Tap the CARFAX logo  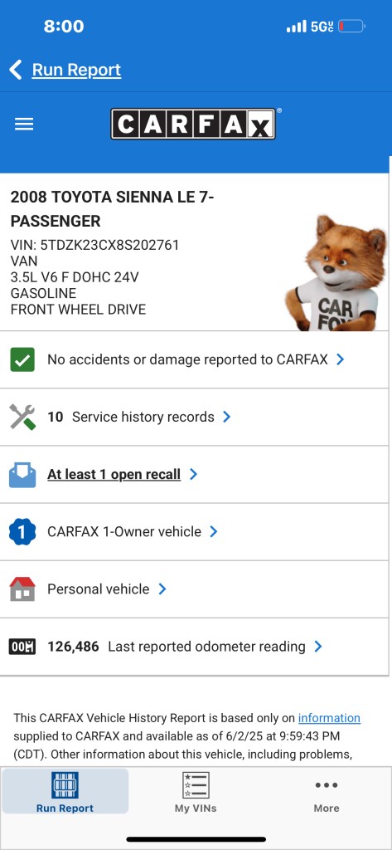pyautogui.click(x=194, y=125)
